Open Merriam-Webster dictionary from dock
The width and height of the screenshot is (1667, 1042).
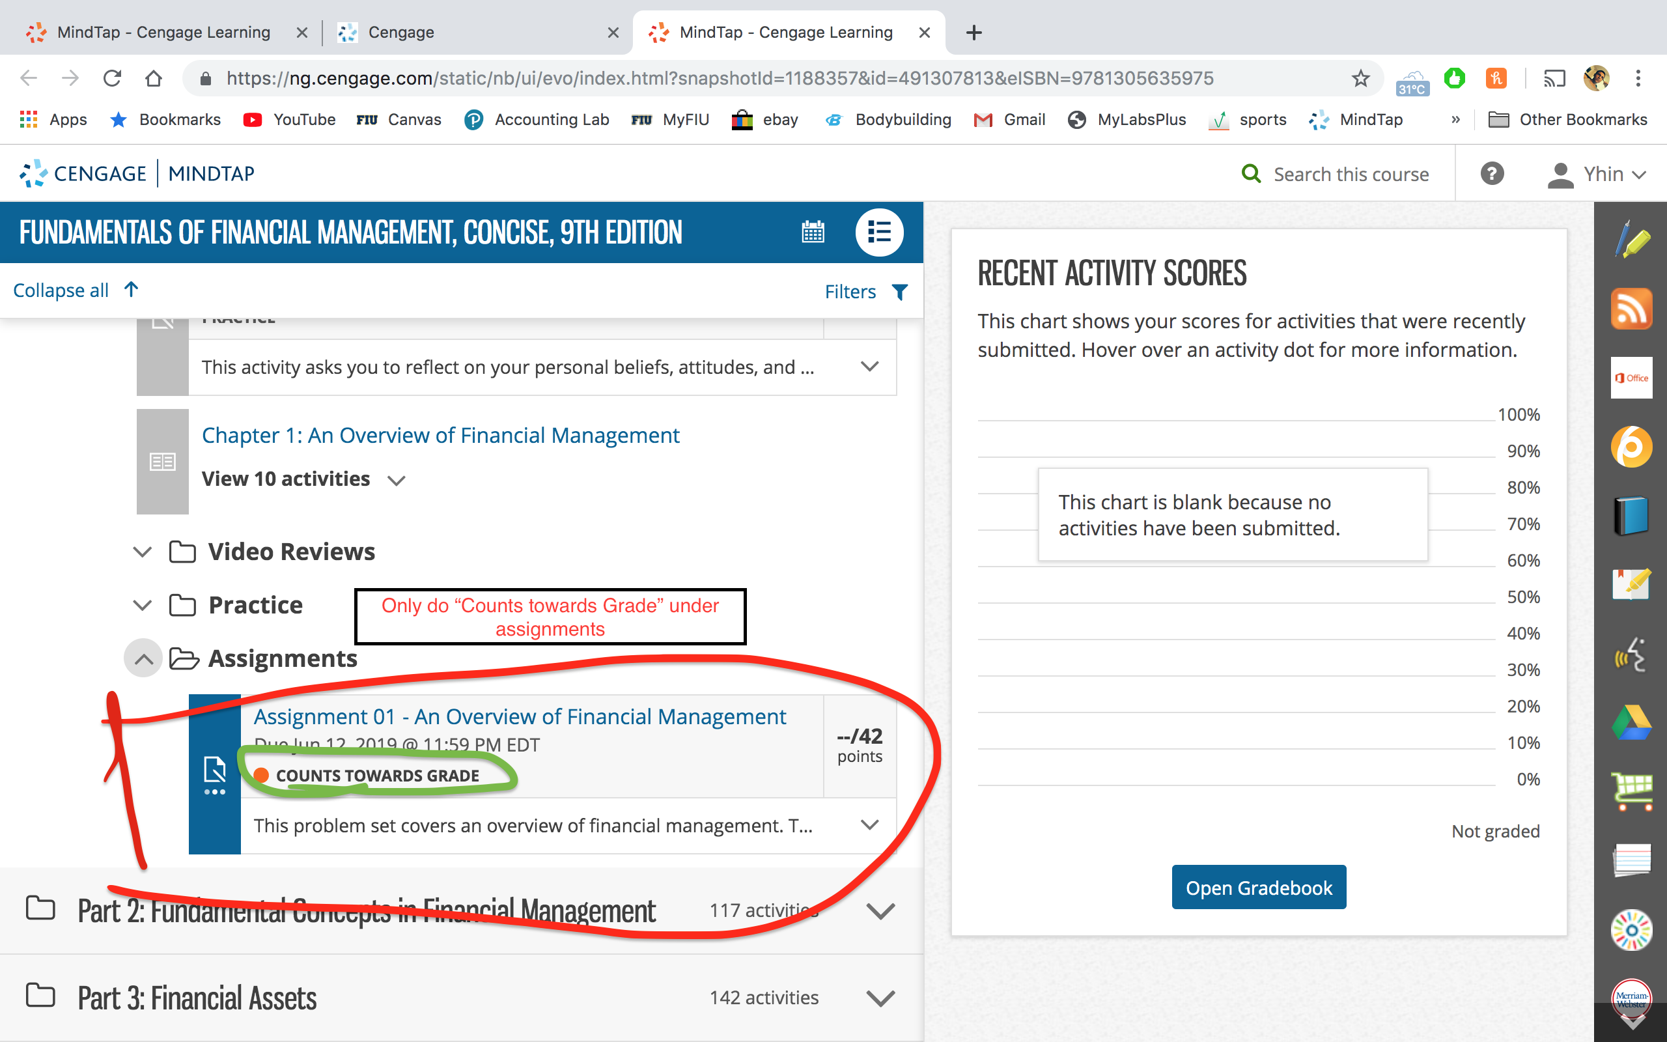1631,999
